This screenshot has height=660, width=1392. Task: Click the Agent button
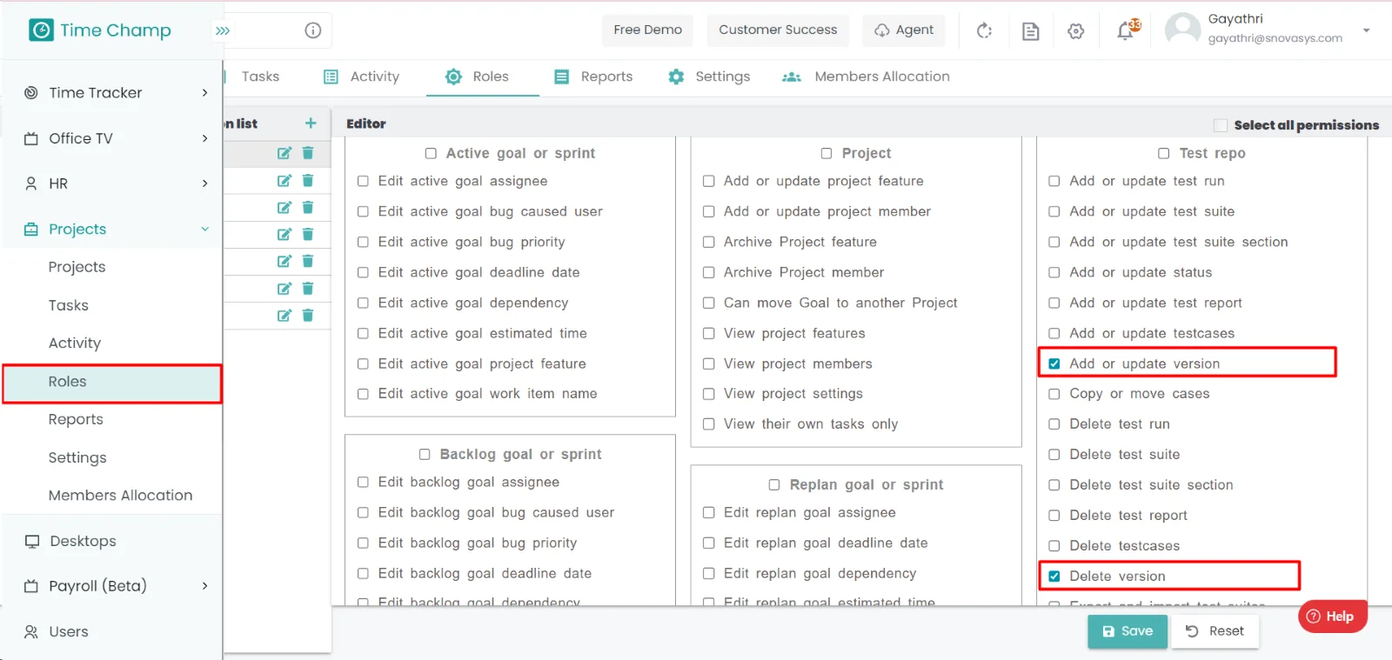point(904,30)
